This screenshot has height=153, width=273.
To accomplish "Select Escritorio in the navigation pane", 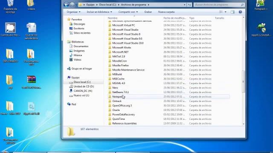I will click(x=77, y=28).
